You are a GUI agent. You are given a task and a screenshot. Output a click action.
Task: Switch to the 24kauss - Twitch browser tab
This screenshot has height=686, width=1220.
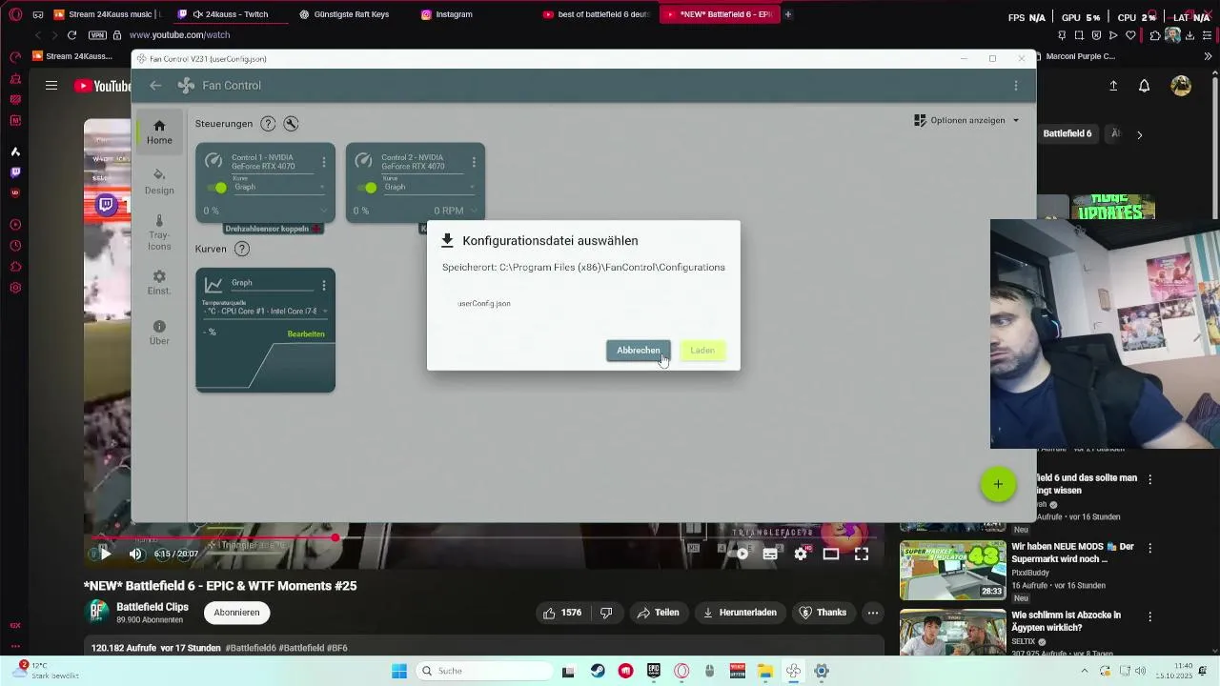tap(229, 14)
